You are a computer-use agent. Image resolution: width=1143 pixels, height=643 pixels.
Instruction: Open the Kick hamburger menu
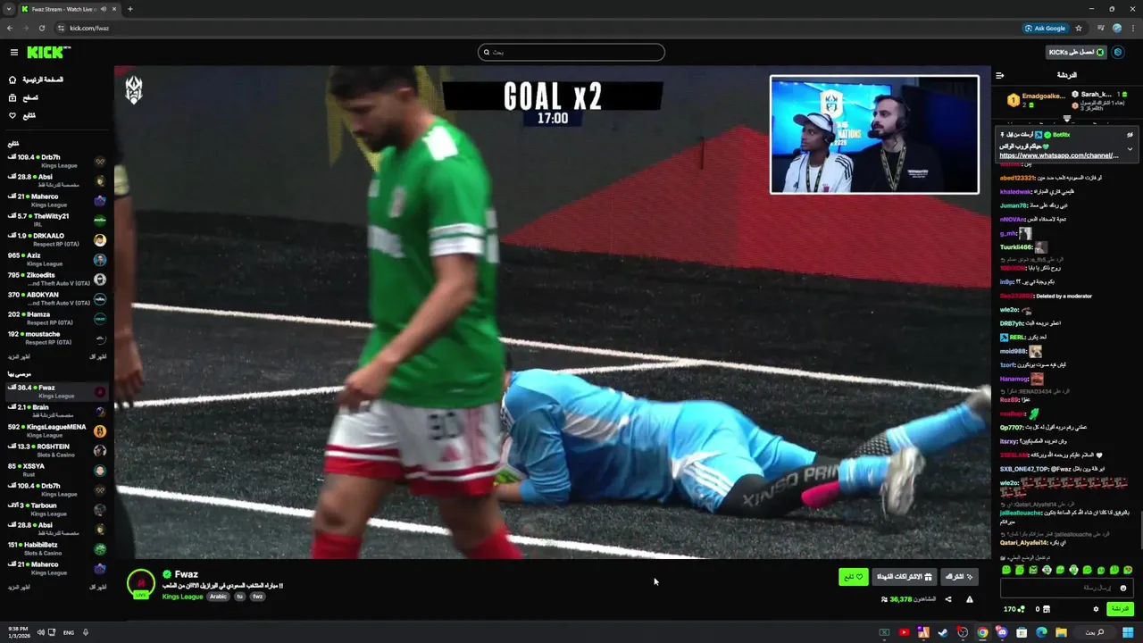tap(13, 53)
